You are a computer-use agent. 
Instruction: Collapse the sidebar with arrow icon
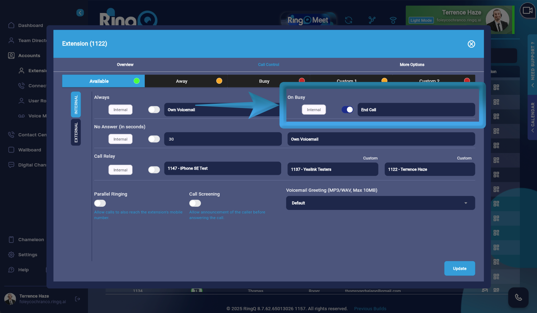point(80,13)
